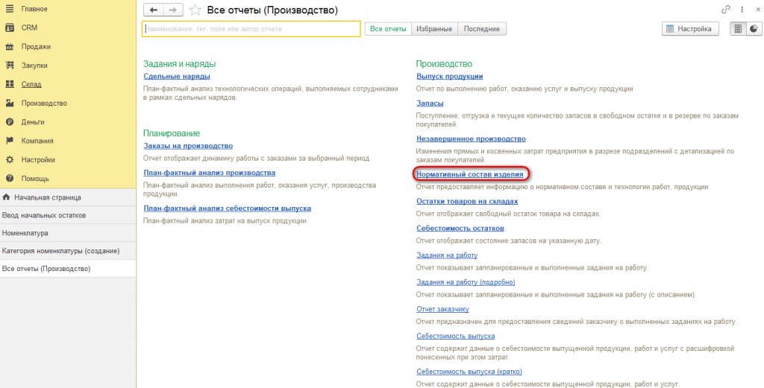Open Задания на работу (подробно) report
This screenshot has height=388, width=764.
[x=466, y=282]
